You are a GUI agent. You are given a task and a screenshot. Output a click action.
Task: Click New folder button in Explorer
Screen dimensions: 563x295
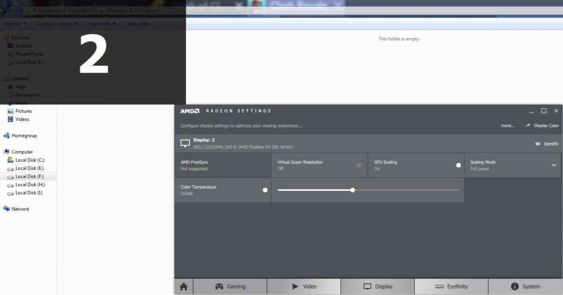139,23
